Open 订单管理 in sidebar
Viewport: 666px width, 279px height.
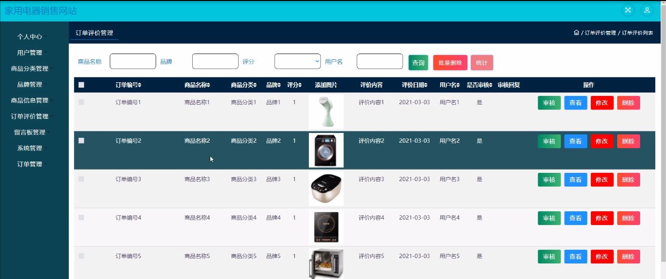pyautogui.click(x=30, y=164)
